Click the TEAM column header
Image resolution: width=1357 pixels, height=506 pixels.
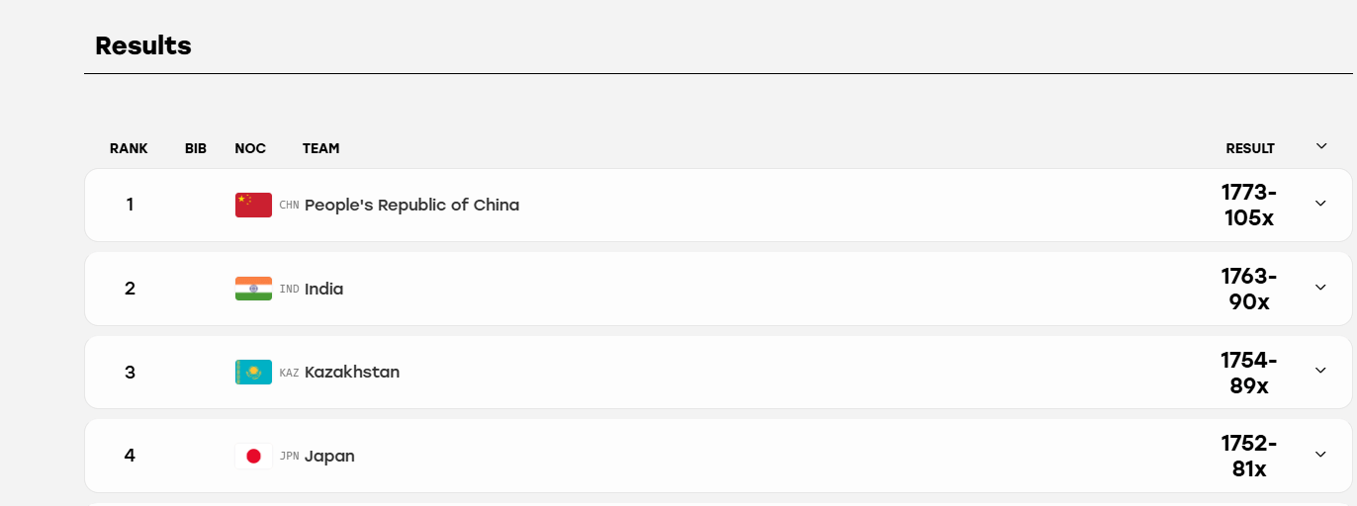(x=321, y=148)
